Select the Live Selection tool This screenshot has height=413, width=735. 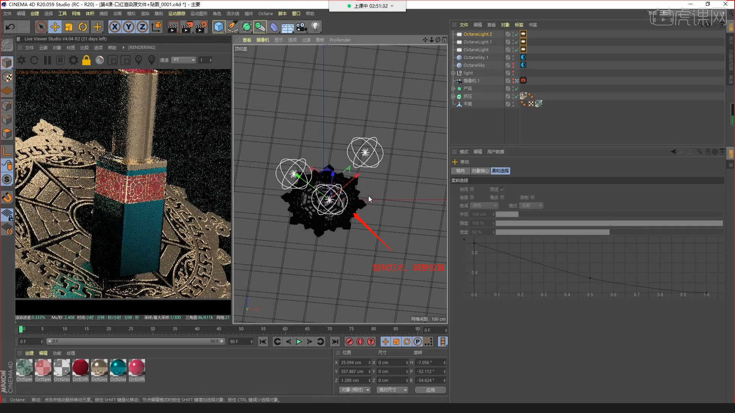pos(41,27)
